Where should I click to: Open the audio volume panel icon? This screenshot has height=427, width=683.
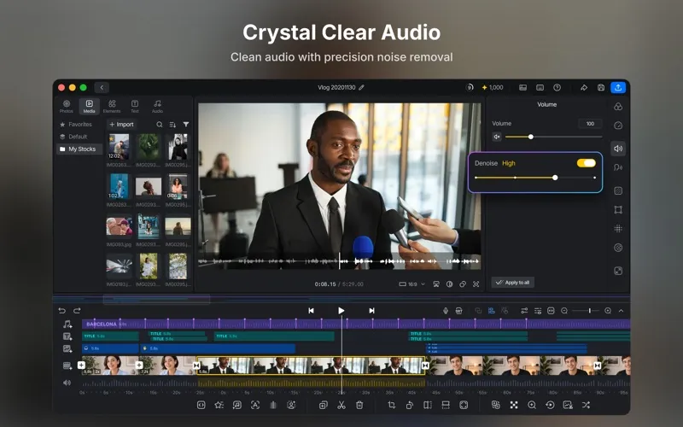[x=617, y=149]
